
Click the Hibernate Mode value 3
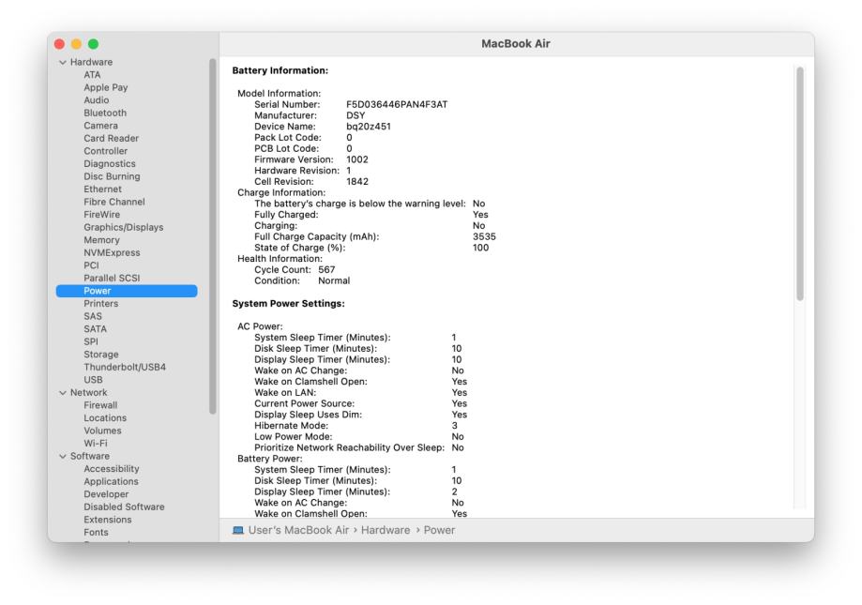(x=455, y=426)
